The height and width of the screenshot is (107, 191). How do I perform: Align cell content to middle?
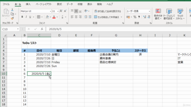tap(76, 11)
